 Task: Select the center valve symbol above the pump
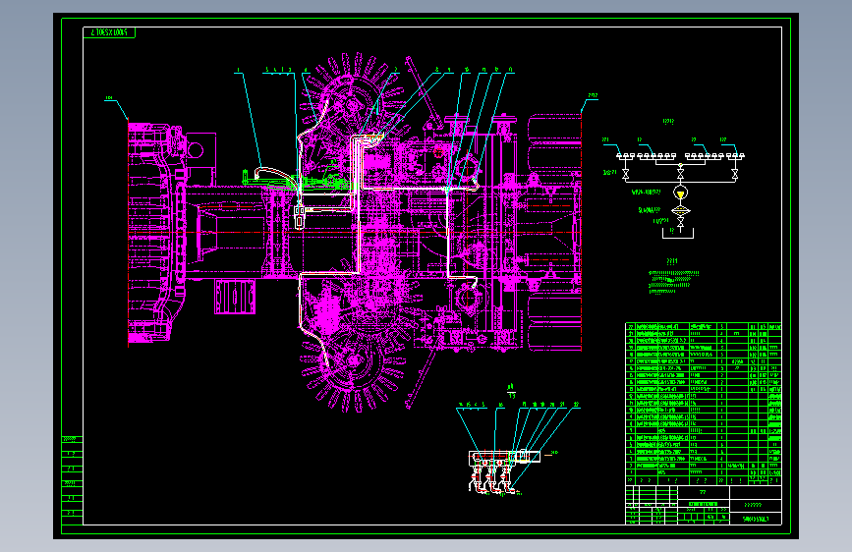[x=680, y=173]
